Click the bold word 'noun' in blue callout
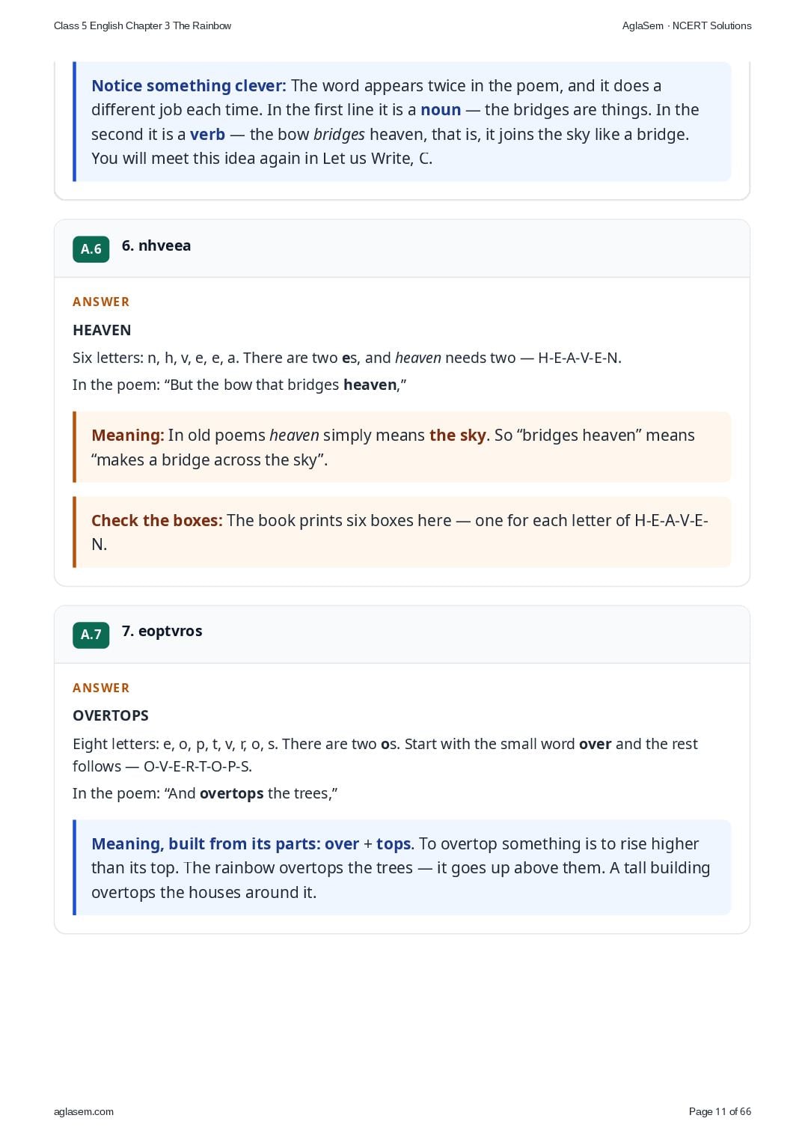 pos(441,110)
